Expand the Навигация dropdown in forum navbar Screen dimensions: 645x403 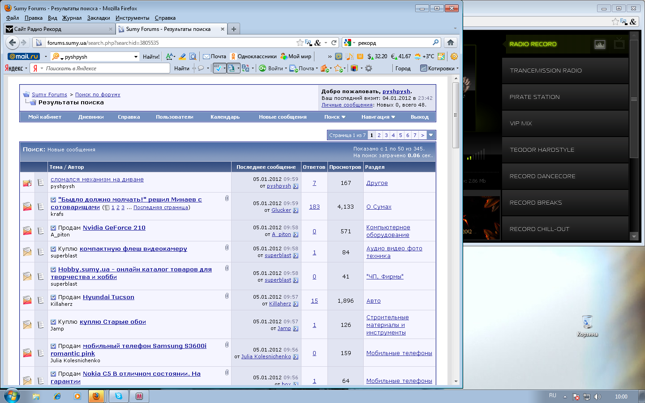pyautogui.click(x=378, y=117)
